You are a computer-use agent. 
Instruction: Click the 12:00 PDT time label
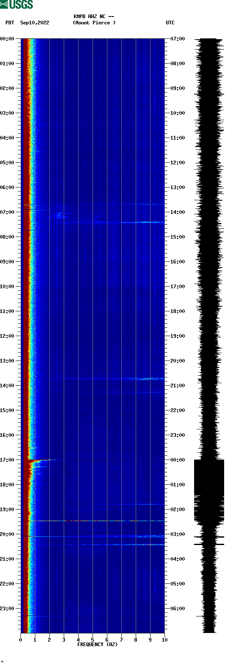7,336
